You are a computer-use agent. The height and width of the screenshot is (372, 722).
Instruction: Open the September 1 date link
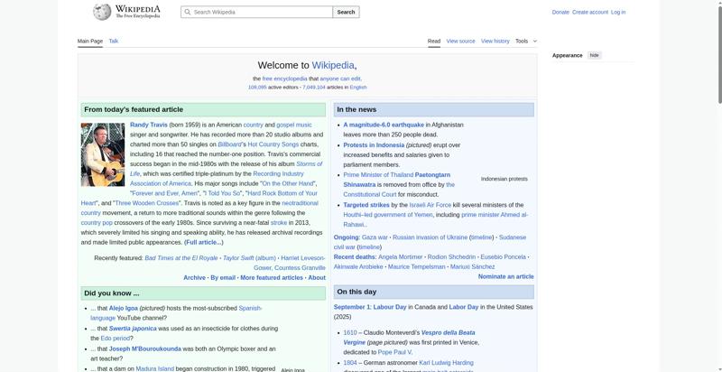[352, 307]
